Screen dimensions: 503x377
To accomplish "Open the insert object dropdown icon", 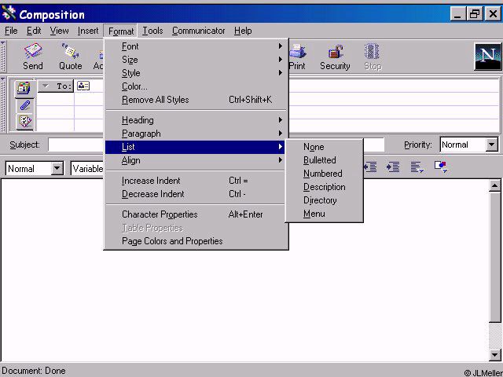I will tap(441, 167).
